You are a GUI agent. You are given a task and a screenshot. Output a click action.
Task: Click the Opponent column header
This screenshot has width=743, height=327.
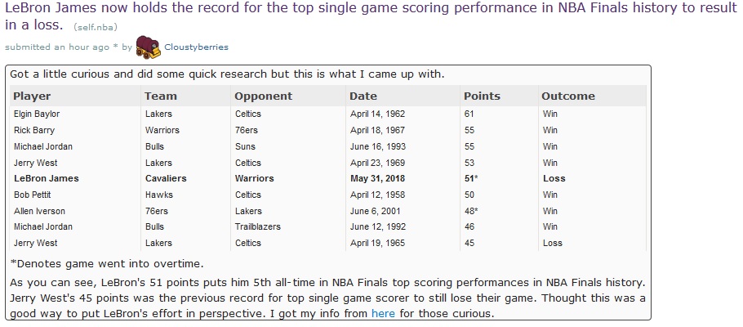click(x=263, y=96)
